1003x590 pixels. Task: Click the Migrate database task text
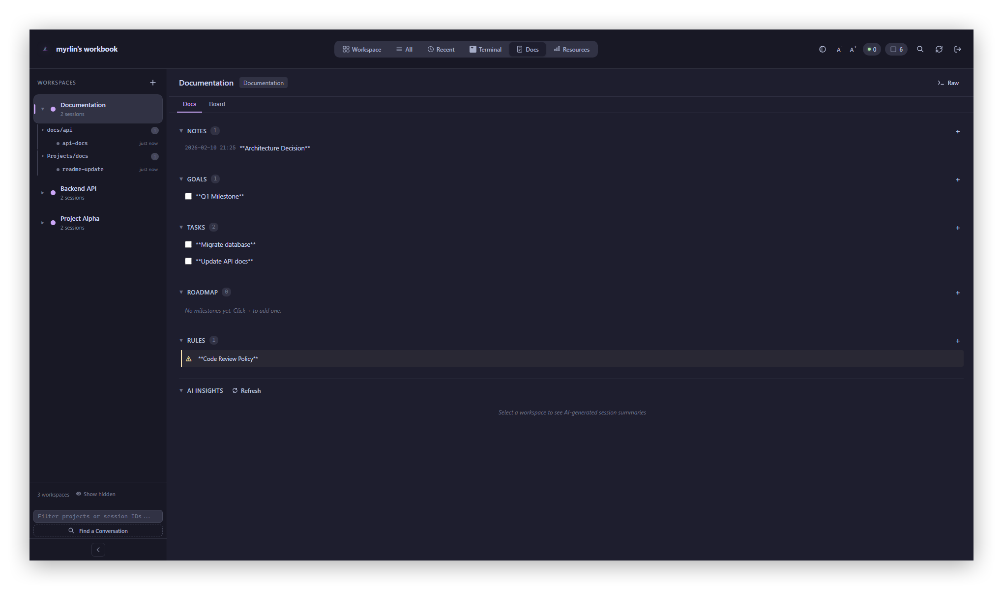point(226,244)
